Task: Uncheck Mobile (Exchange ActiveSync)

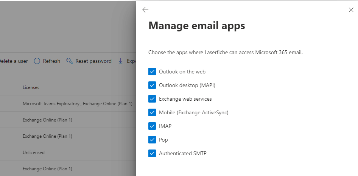Action: pyautogui.click(x=152, y=112)
